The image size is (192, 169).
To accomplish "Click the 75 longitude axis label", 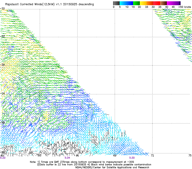I will [190, 156].
